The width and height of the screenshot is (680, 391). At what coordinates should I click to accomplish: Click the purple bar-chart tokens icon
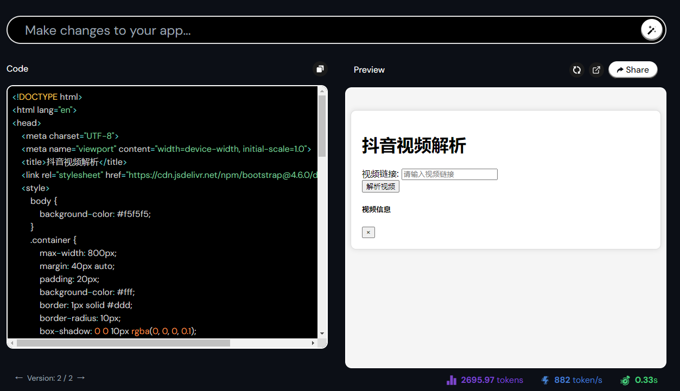452,380
